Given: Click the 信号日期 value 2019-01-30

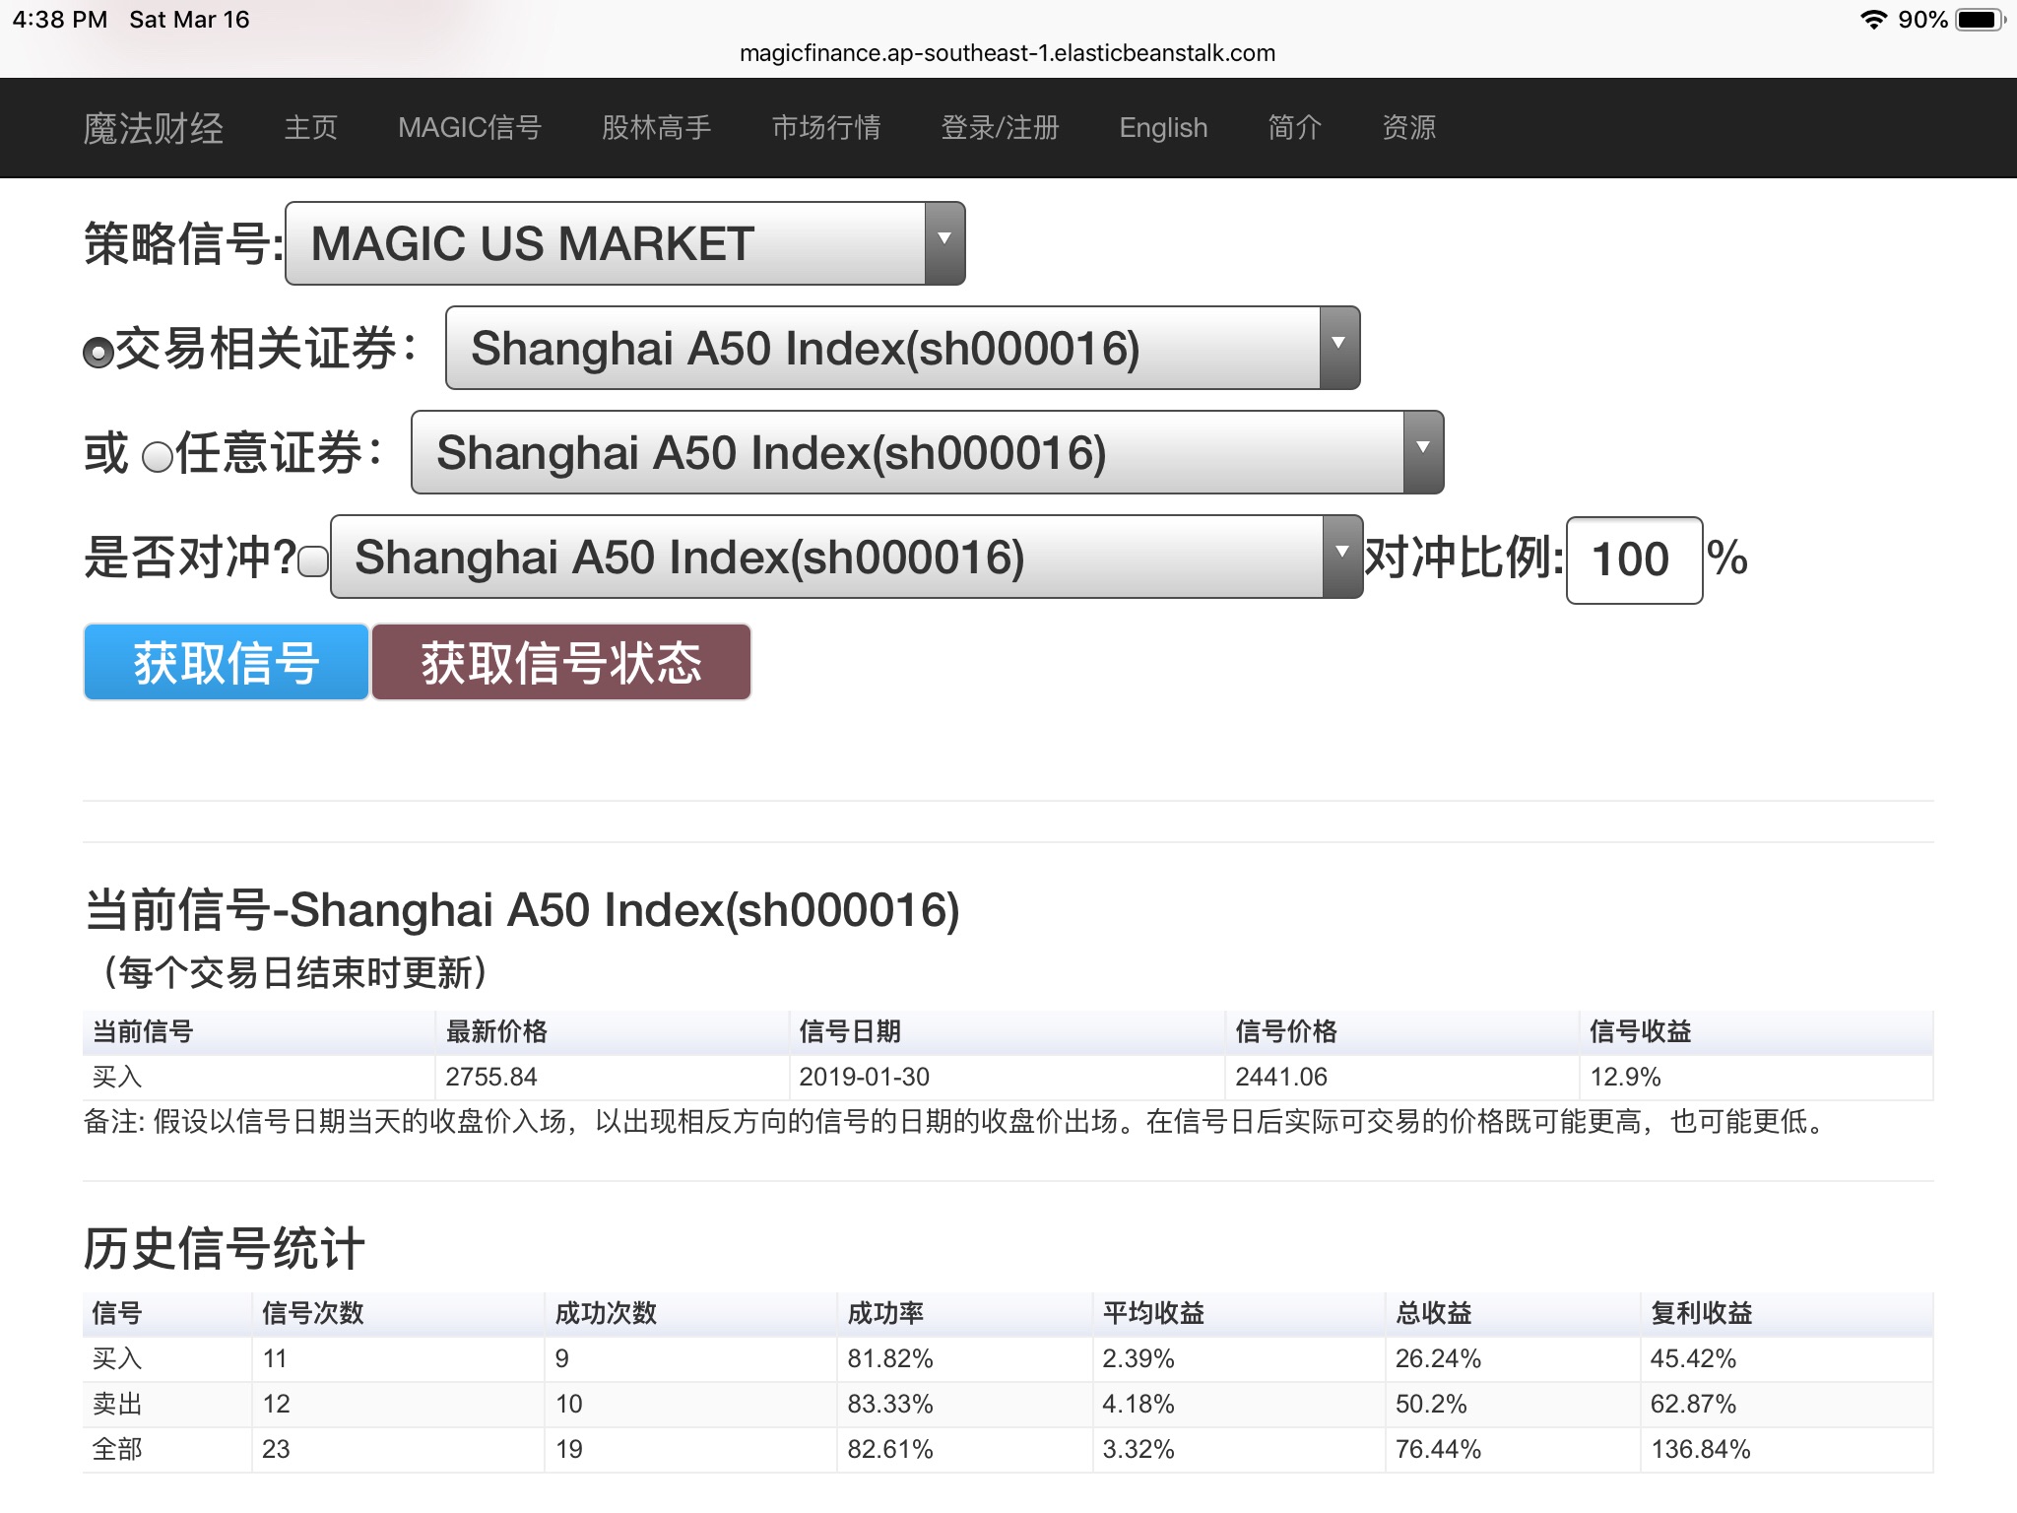Looking at the screenshot, I should [865, 1077].
